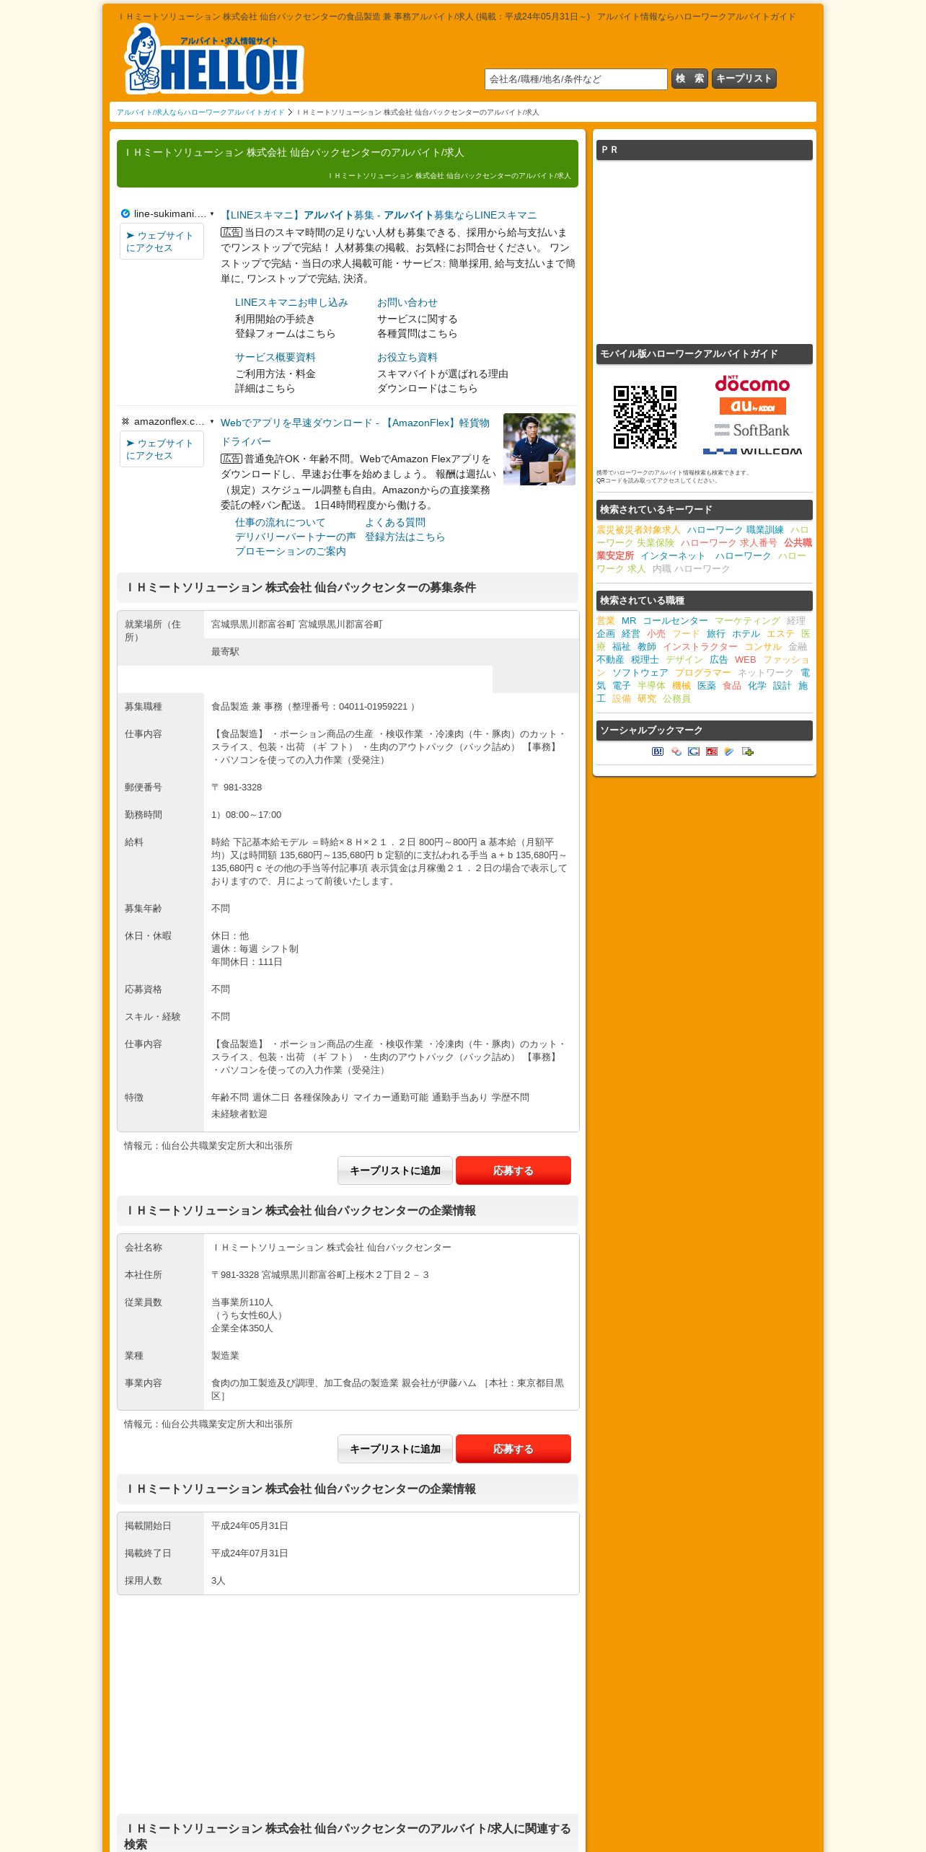Open AmazonFlex 軽貨物ドライバー ad title

[x=355, y=432]
